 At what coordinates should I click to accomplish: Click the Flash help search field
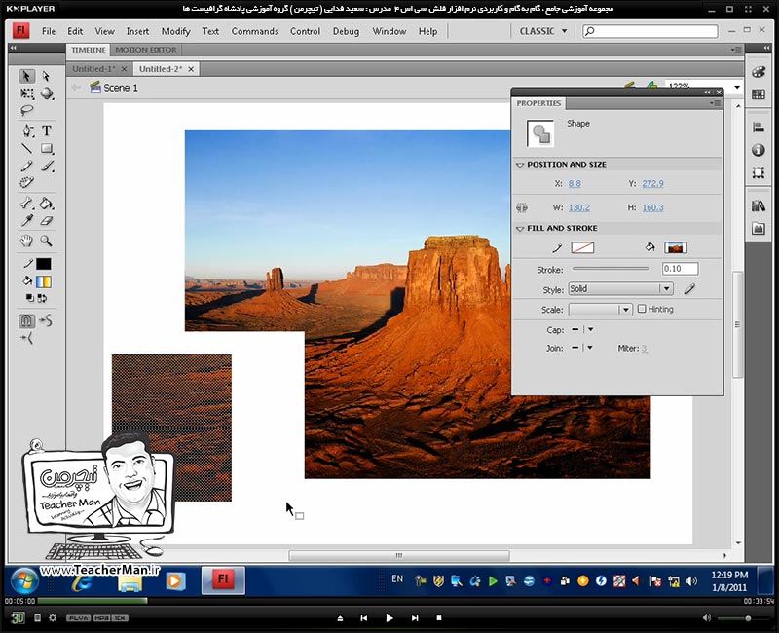pos(649,31)
